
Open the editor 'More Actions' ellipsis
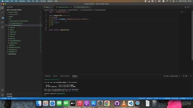pos(191,7)
